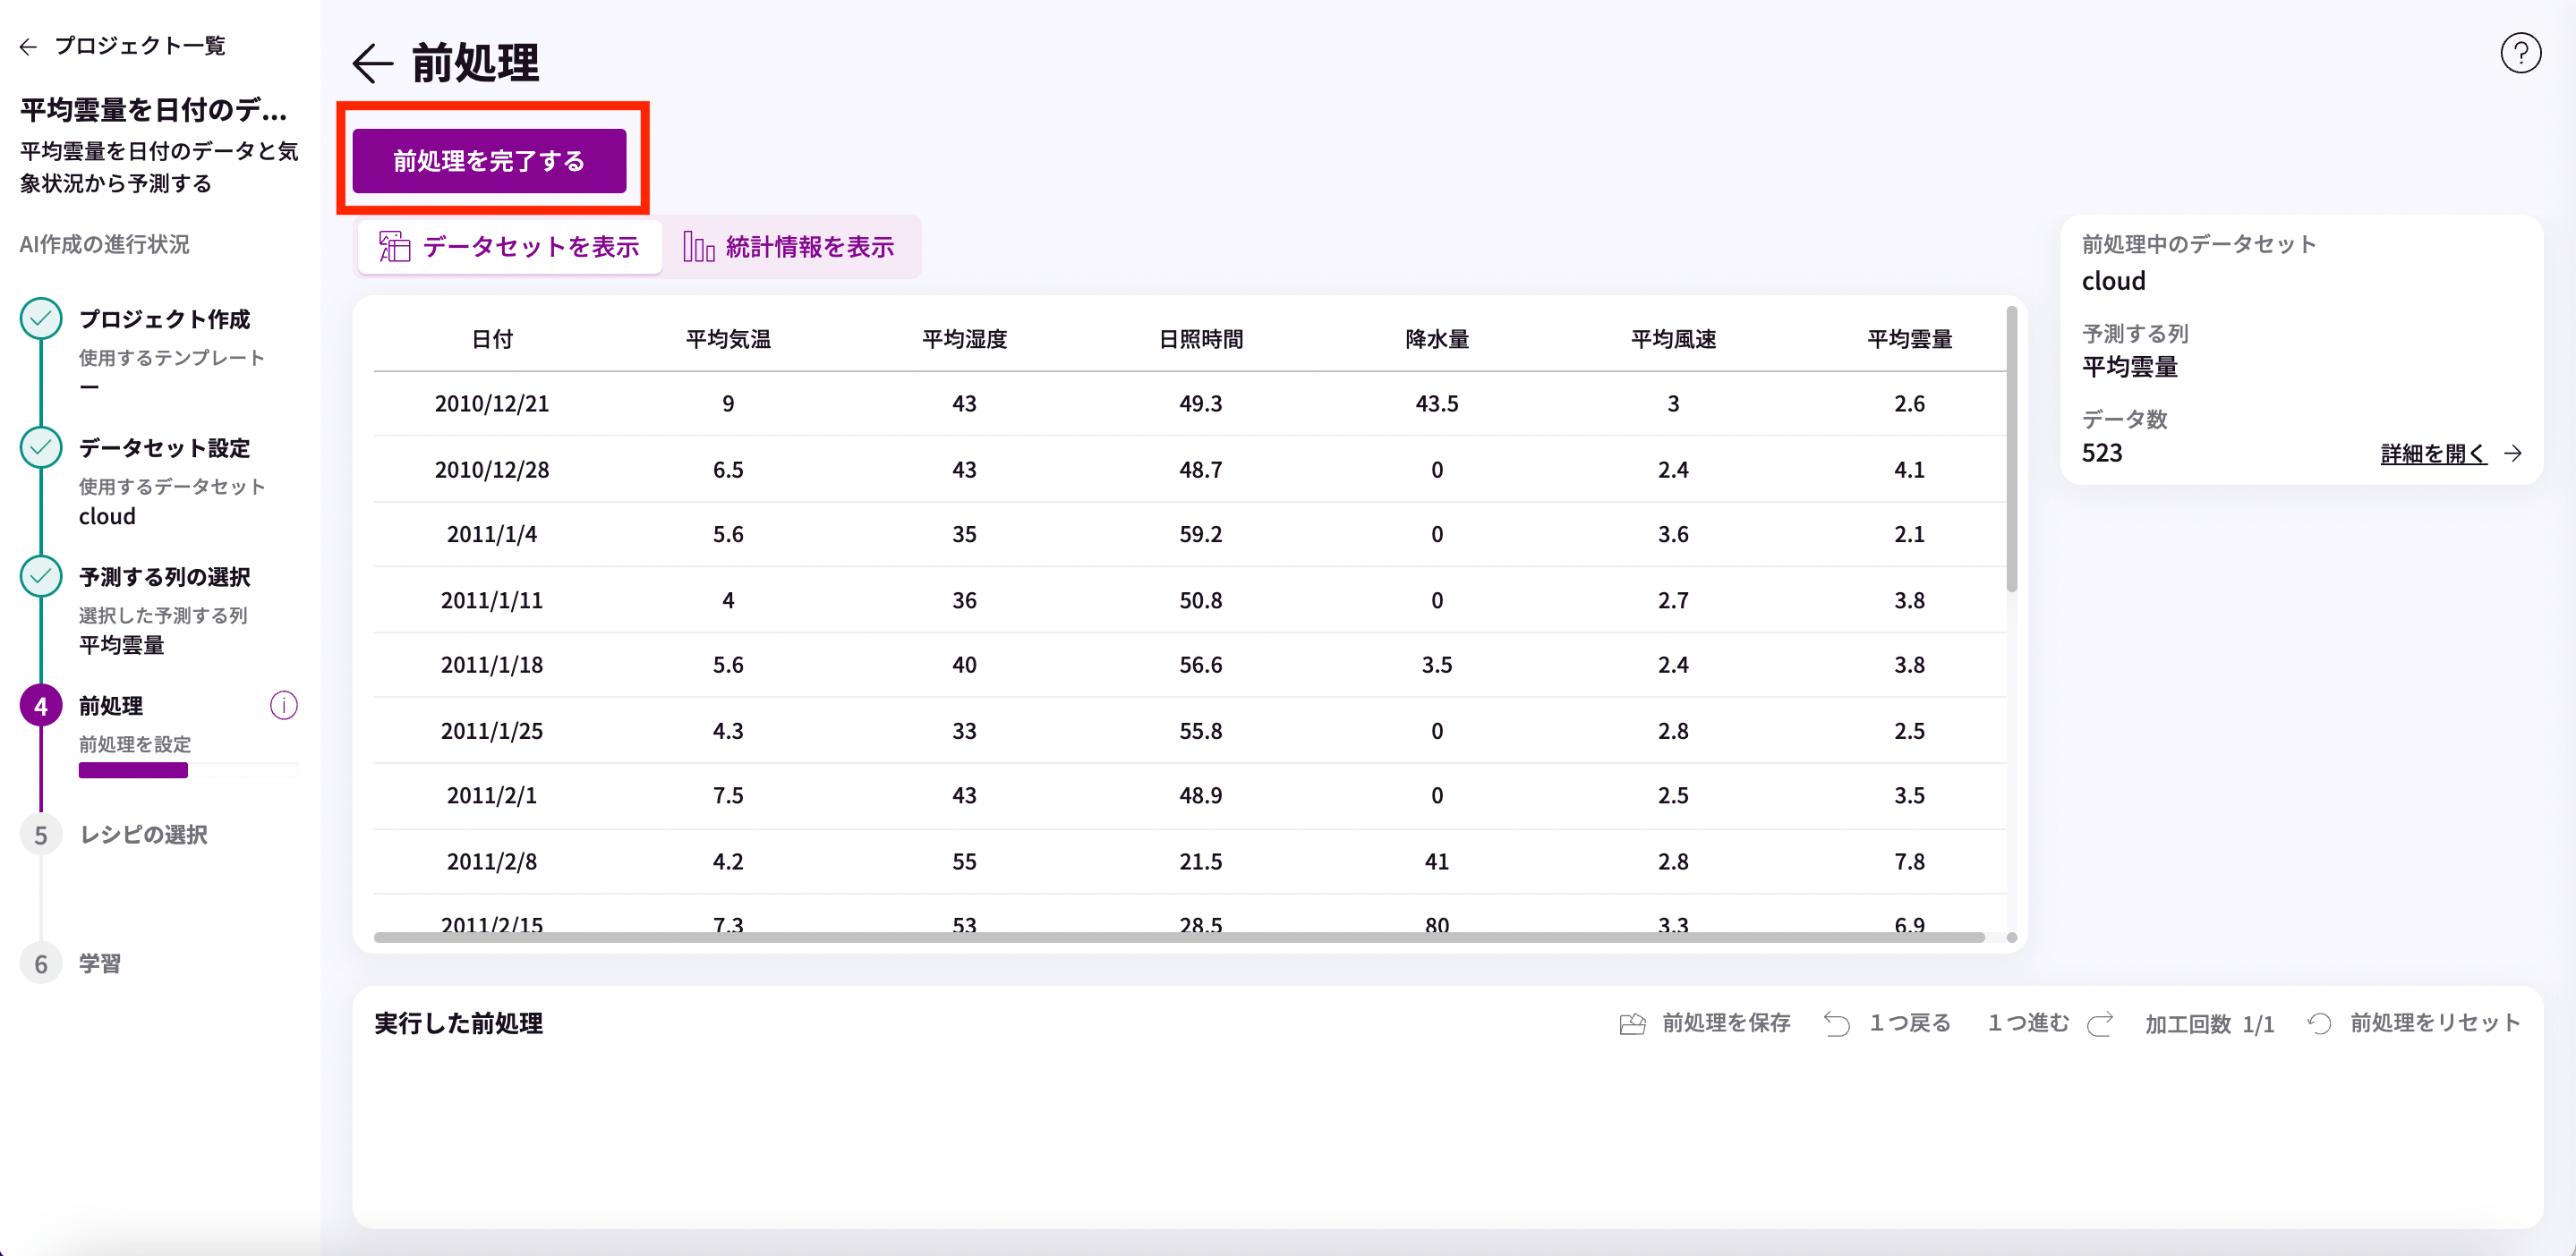Click the step 6 number circle

(41, 963)
